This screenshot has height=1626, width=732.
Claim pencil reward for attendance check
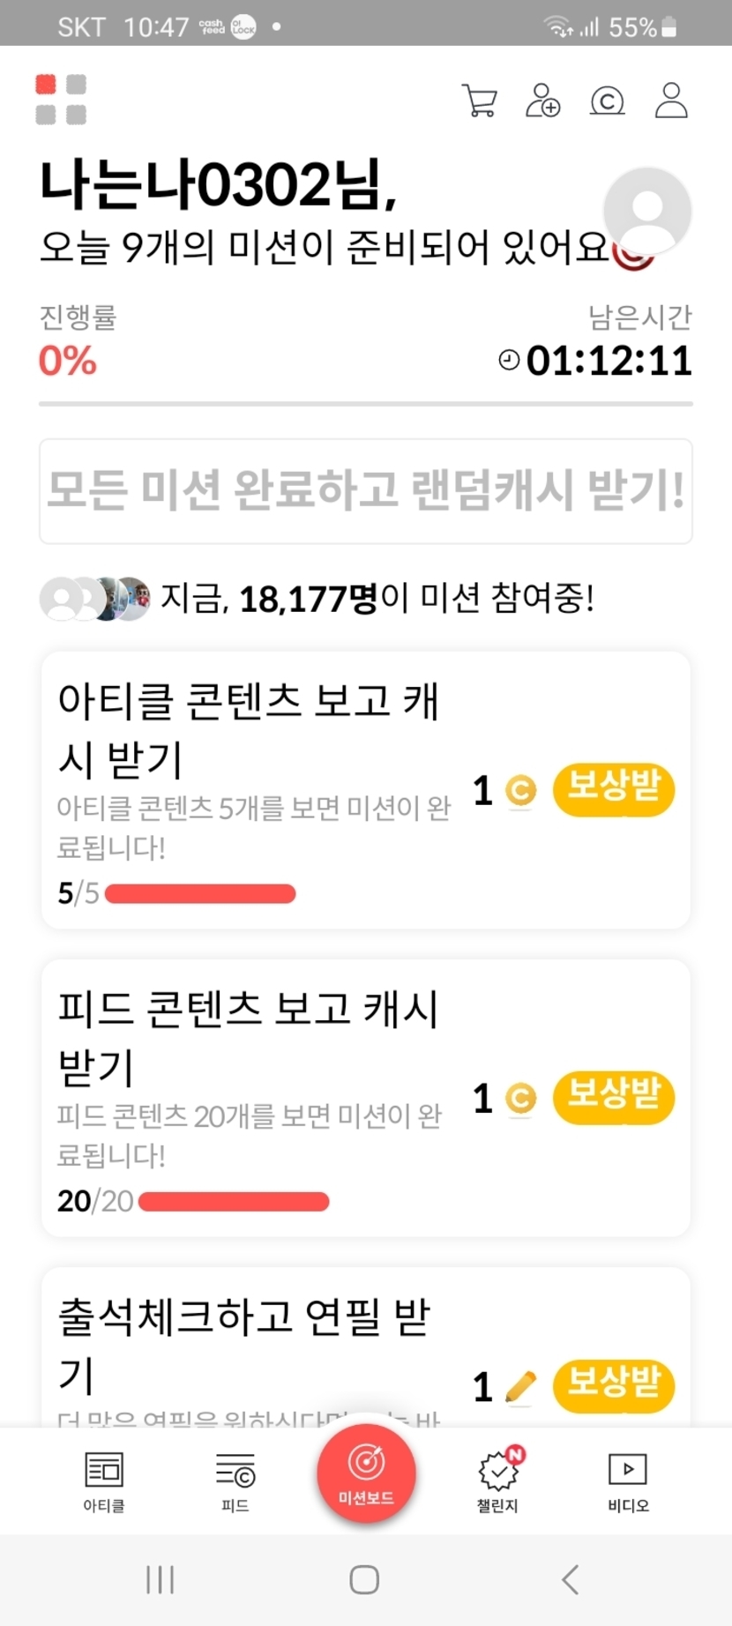pyautogui.click(x=613, y=1385)
